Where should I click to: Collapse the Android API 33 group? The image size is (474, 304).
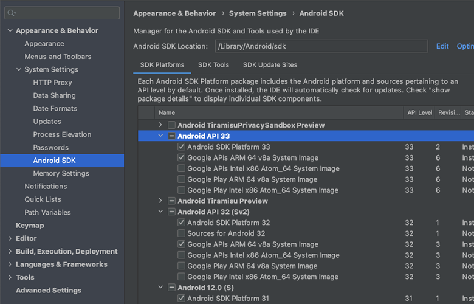pyautogui.click(x=160, y=136)
